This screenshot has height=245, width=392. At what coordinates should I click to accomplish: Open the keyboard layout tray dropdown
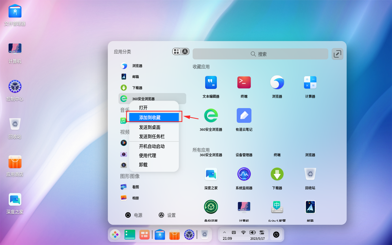click(234, 232)
